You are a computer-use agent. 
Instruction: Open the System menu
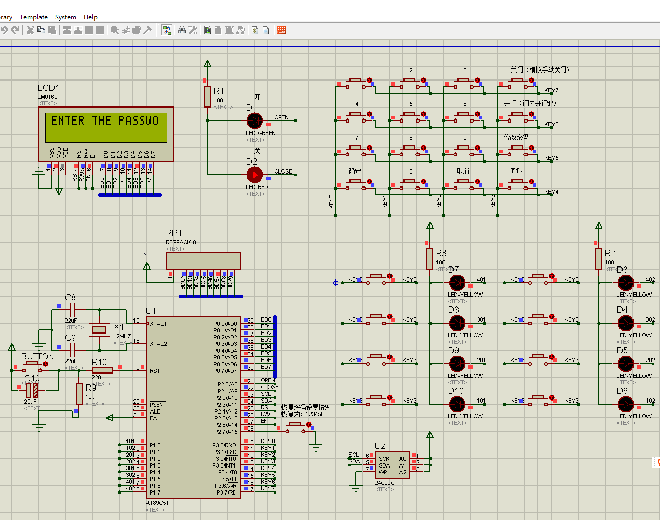point(65,17)
